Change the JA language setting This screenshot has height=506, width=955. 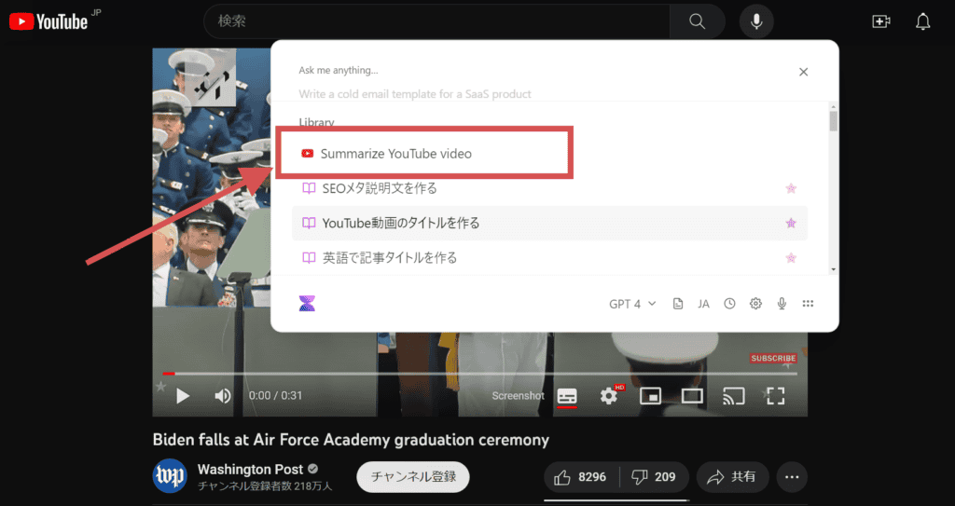(x=703, y=304)
